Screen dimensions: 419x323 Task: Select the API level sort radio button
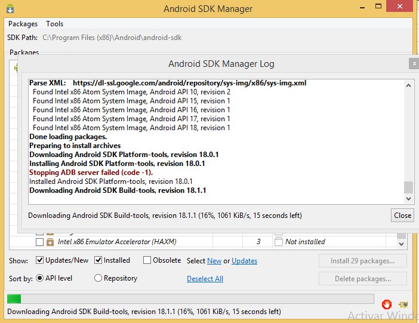tap(39, 278)
